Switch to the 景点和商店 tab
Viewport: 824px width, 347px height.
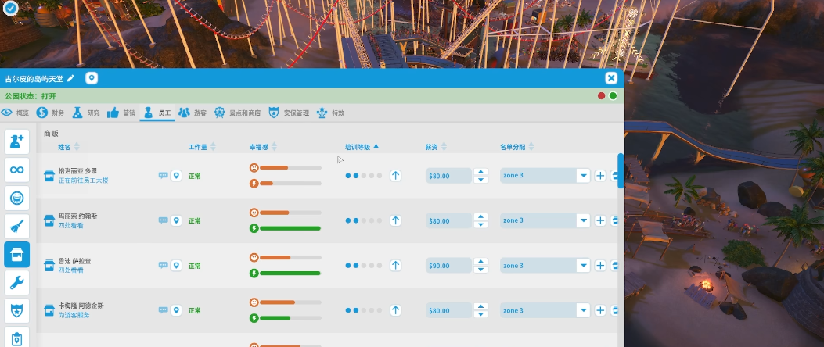238,113
